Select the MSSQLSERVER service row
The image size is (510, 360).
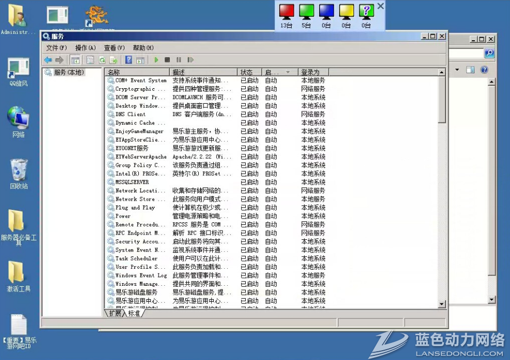132,182
